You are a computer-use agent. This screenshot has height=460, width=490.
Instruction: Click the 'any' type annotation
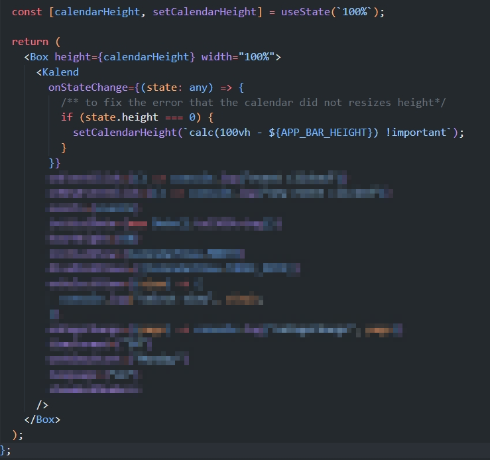coord(198,87)
